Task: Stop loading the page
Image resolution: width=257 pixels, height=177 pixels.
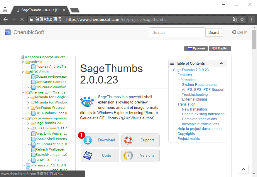Action: point(22,19)
